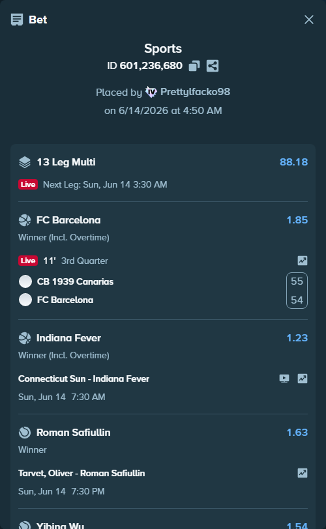
Task: Click the 1.23 odds for Indiana Fever
Action: click(x=297, y=338)
